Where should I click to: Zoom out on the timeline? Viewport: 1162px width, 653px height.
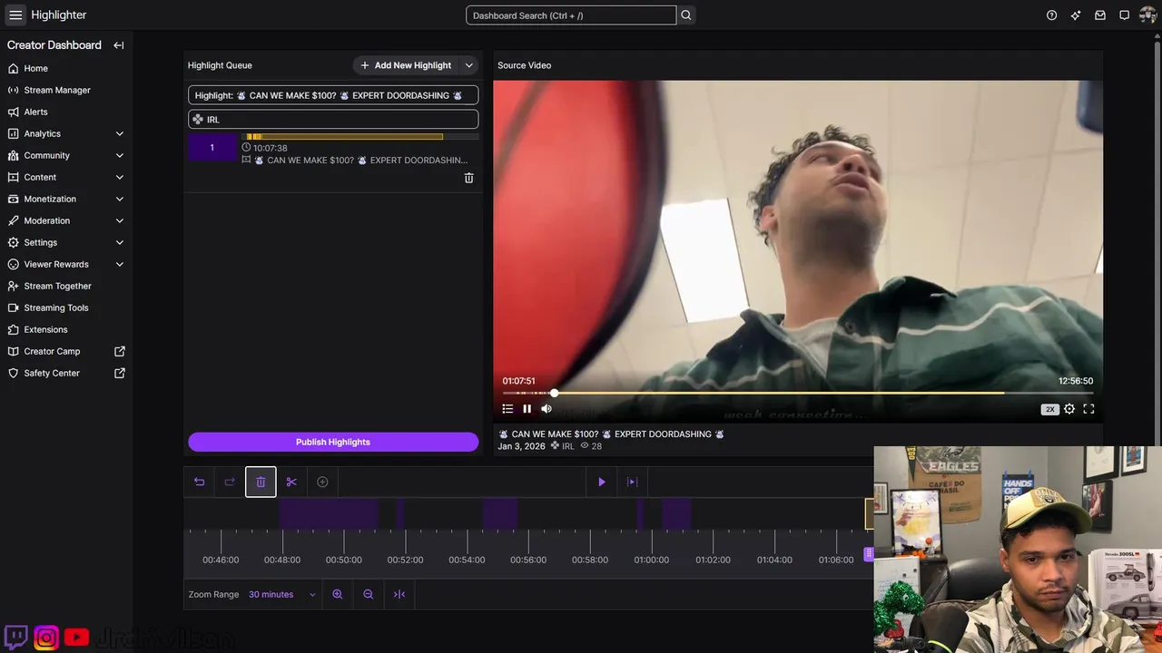(x=369, y=594)
